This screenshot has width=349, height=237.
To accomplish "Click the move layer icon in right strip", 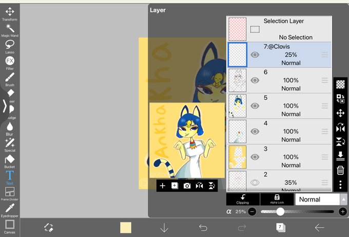I will pyautogui.click(x=340, y=113).
